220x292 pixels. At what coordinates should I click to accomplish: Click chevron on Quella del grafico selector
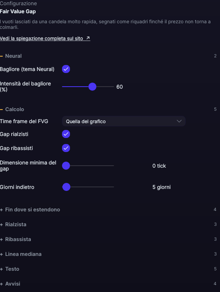tap(179, 121)
